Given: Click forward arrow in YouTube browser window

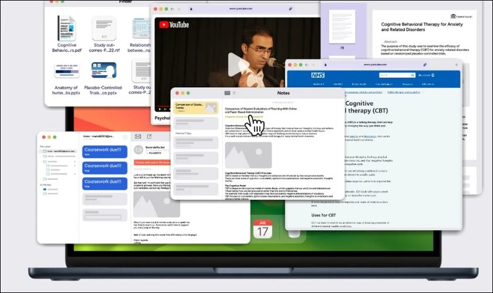Looking at the screenshot, I should (178, 9).
